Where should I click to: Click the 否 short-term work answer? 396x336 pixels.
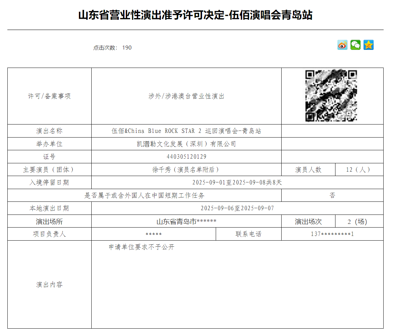(x=332, y=195)
